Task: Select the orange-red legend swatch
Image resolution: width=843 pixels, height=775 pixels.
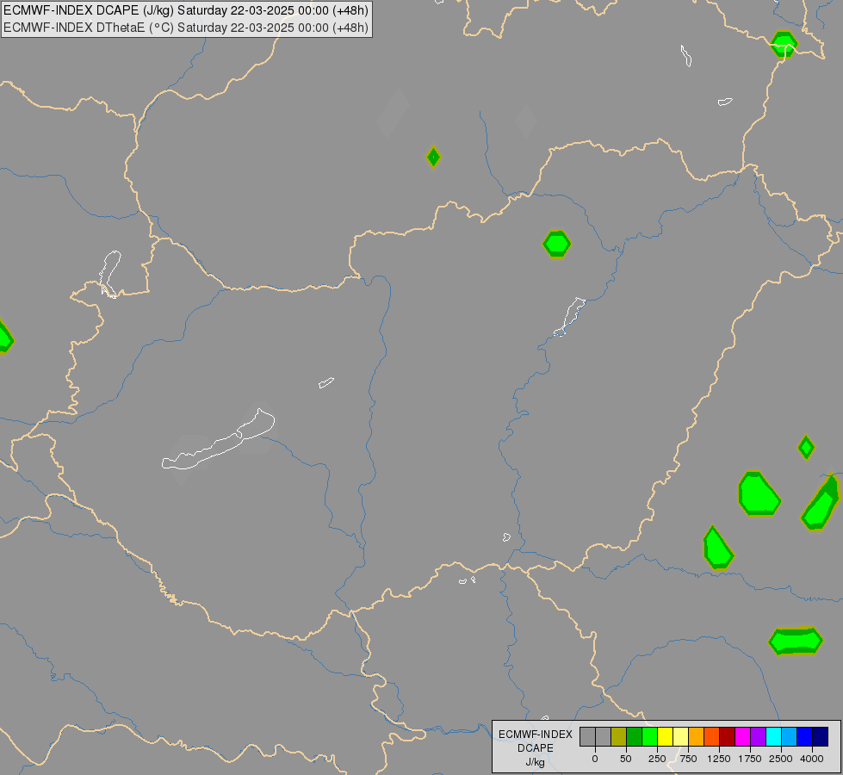Action: [712, 736]
